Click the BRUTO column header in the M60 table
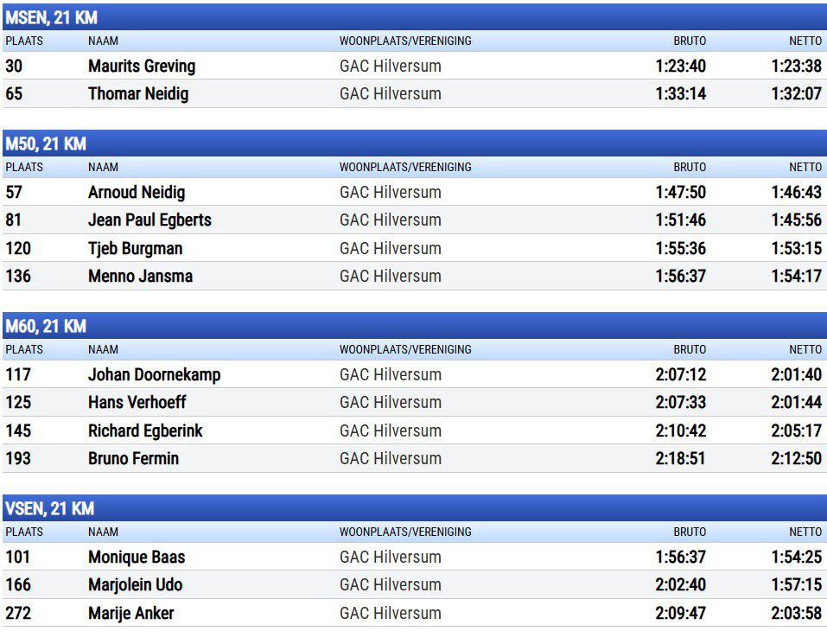The width and height of the screenshot is (827, 644). tap(690, 349)
